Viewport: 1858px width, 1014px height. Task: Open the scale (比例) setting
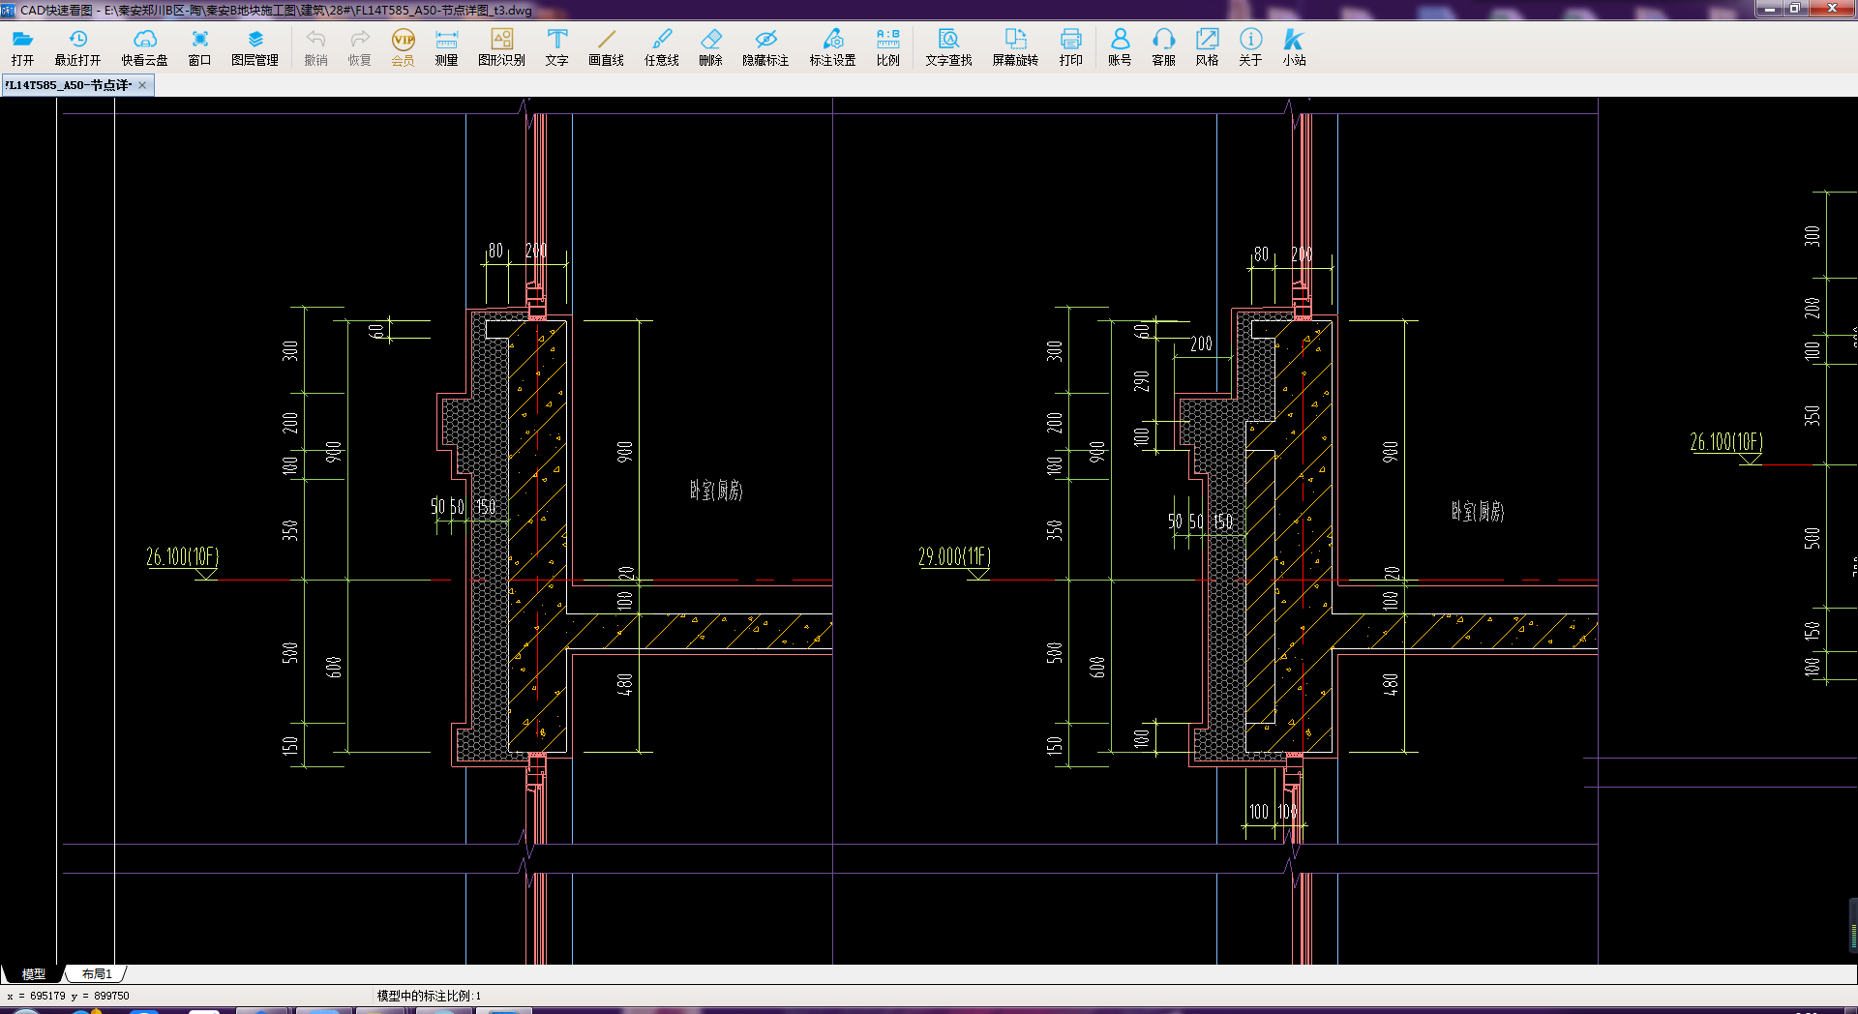pyautogui.click(x=887, y=46)
